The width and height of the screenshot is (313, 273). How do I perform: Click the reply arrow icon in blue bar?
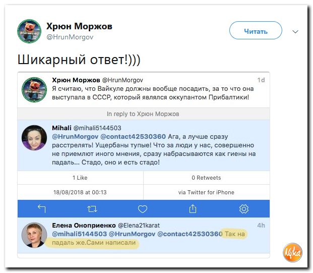[x=42, y=209]
